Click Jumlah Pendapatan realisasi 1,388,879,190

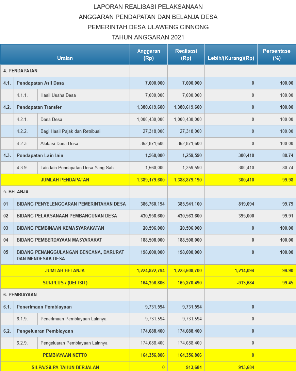coord(188,180)
